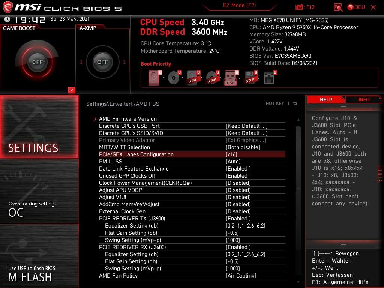The width and height of the screenshot is (384, 288).
Task: Click the greyed Primary Video Adaptor row
Action: pos(192,140)
